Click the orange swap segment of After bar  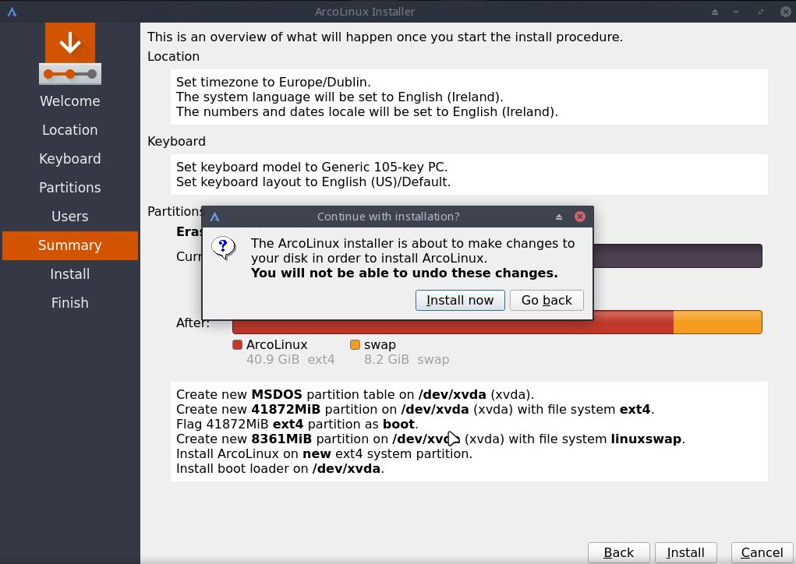pos(718,323)
